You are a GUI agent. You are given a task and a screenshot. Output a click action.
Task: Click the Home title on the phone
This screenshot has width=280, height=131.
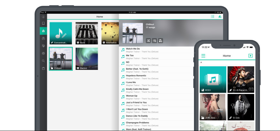click(x=227, y=56)
